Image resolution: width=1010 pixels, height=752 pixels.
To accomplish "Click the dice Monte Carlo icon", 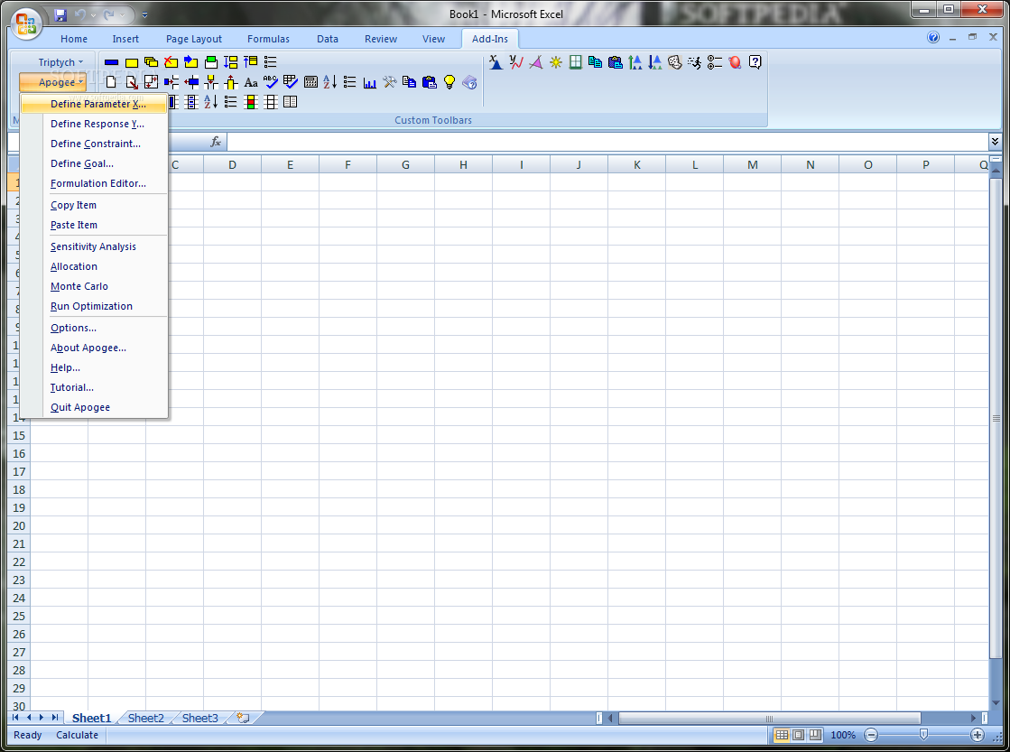I will [x=674, y=62].
